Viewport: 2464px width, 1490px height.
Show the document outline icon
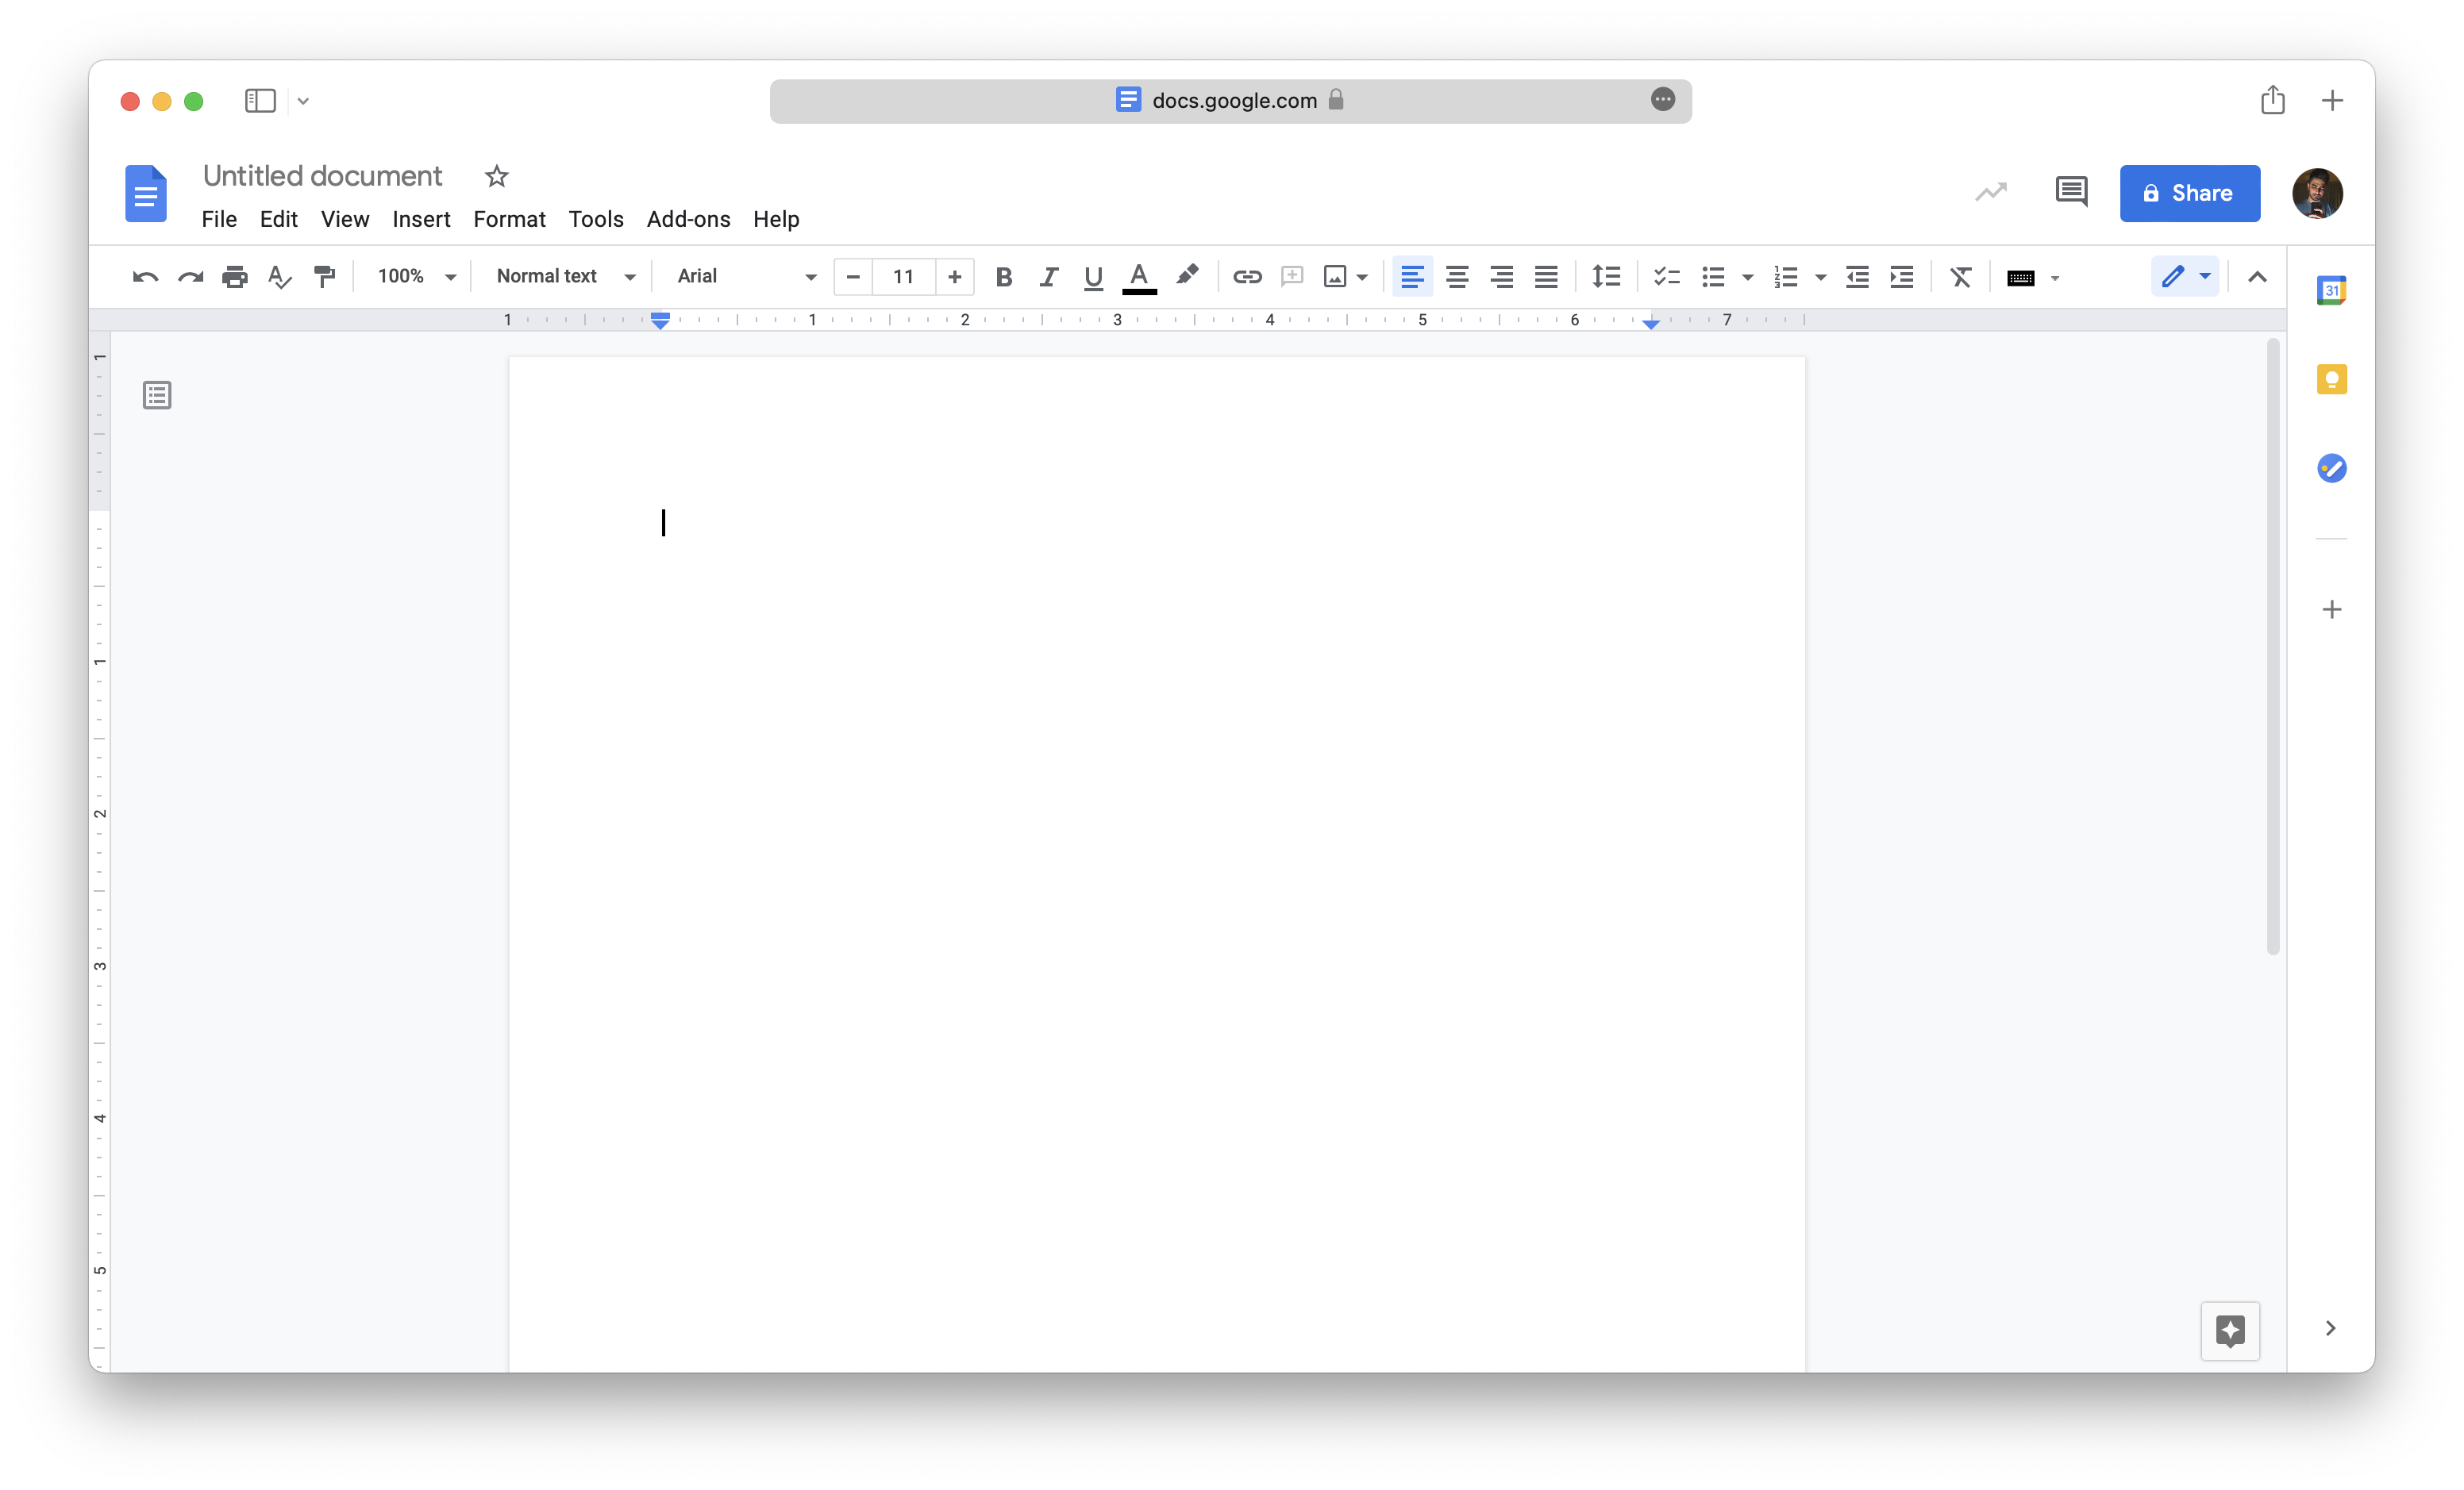pos(157,396)
